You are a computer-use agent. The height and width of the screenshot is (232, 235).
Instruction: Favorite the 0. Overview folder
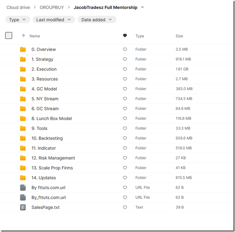(125, 49)
